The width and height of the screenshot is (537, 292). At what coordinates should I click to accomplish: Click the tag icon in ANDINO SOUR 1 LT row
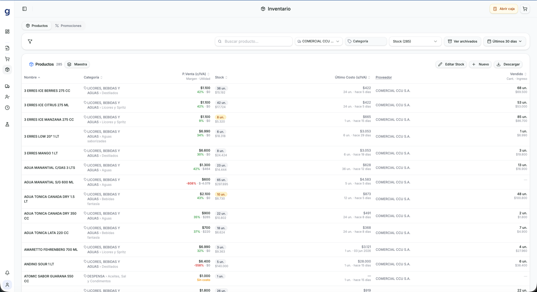[85, 261]
